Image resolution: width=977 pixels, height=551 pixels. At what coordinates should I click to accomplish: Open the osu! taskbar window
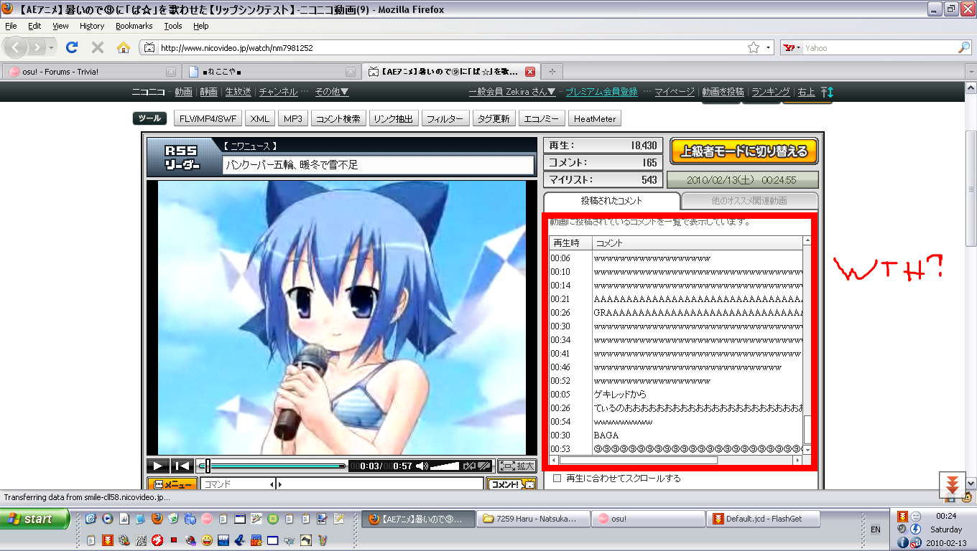click(649, 519)
